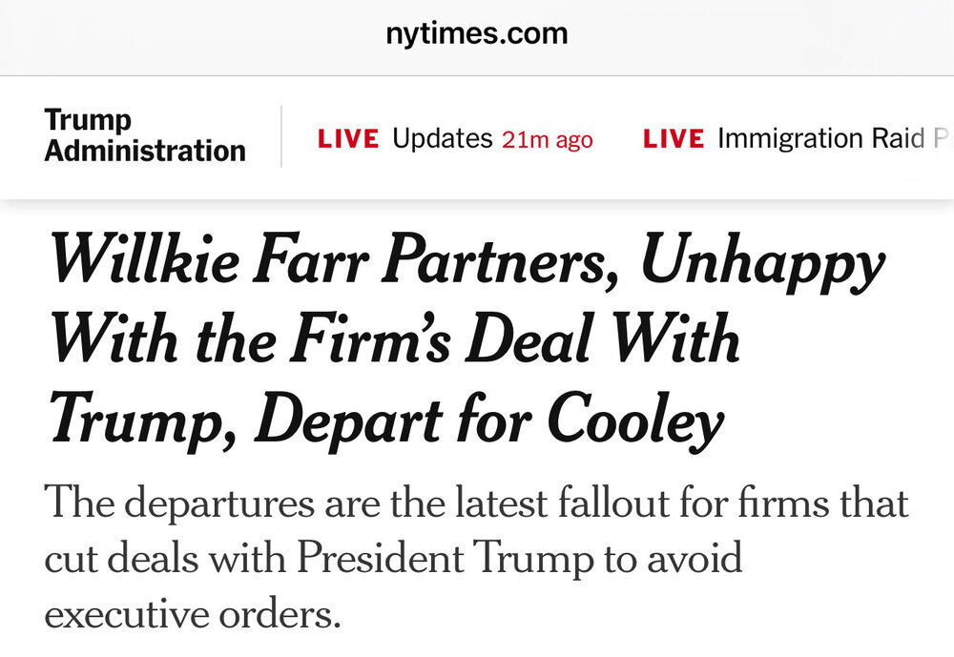Click 'Unhappy' in the headline
Viewport: 954px width, 657px height.
pos(762,261)
